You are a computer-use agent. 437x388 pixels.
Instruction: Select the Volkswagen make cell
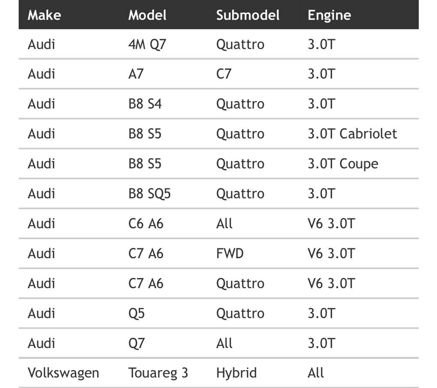pos(63,373)
